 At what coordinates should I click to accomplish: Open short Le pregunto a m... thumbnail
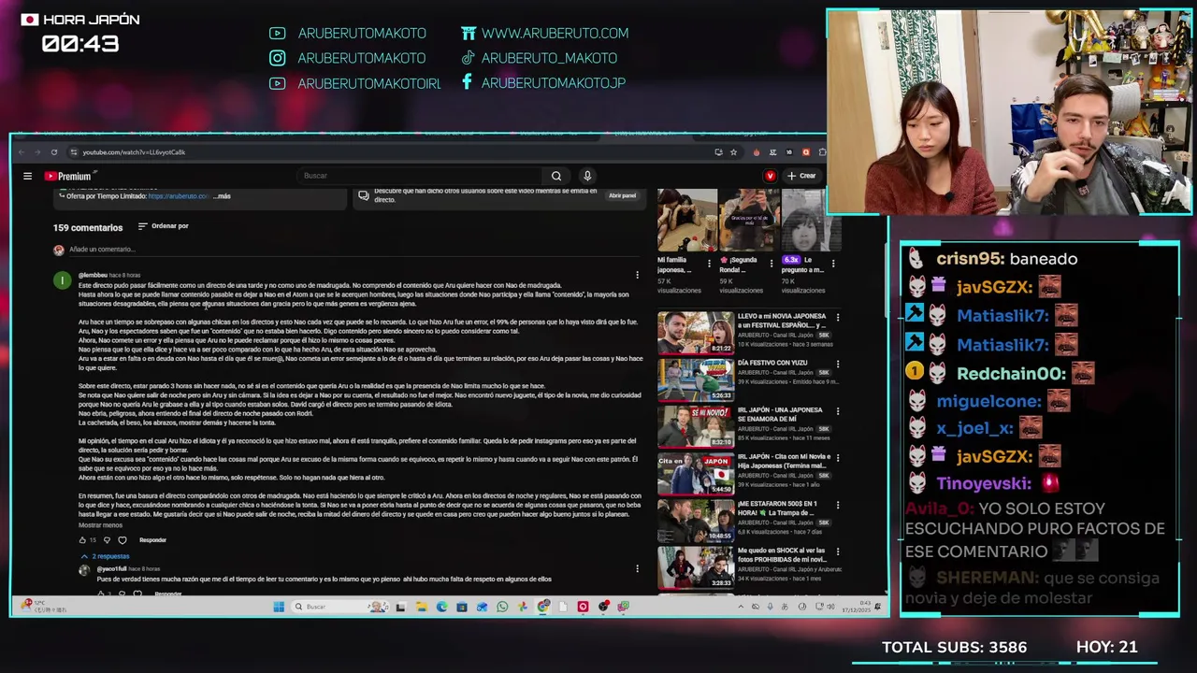pyautogui.click(x=810, y=220)
